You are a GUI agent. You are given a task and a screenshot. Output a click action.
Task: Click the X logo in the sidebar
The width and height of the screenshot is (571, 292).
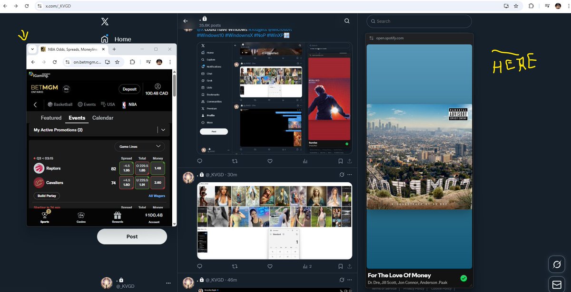pyautogui.click(x=105, y=21)
